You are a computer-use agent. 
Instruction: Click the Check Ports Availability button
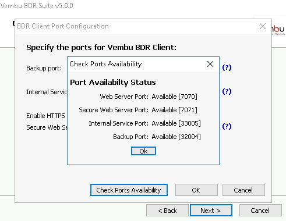[x=129, y=190]
